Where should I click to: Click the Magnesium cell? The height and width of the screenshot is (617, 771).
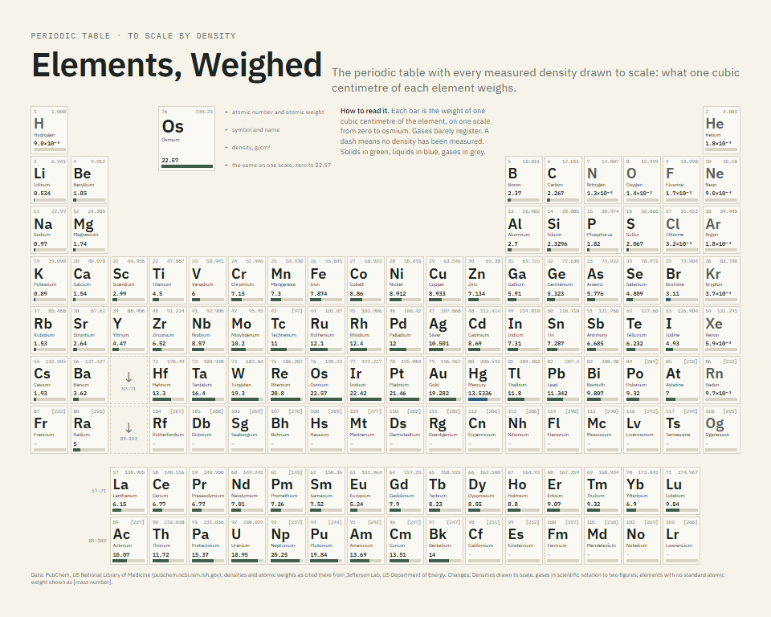89,230
